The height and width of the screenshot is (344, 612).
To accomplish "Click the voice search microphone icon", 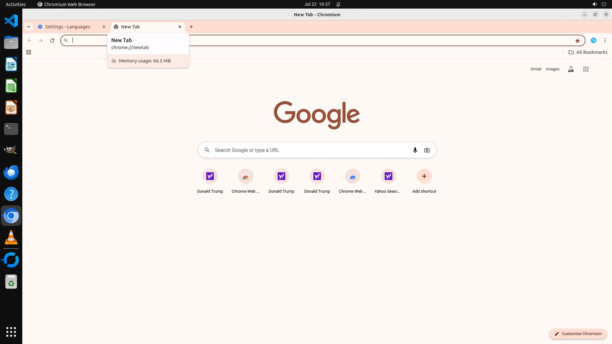I will pyautogui.click(x=415, y=150).
